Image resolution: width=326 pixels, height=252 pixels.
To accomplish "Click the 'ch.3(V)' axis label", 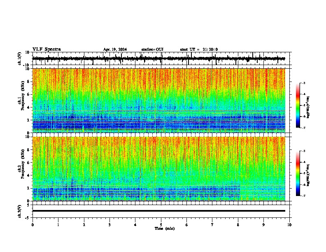I will [x=20, y=212].
